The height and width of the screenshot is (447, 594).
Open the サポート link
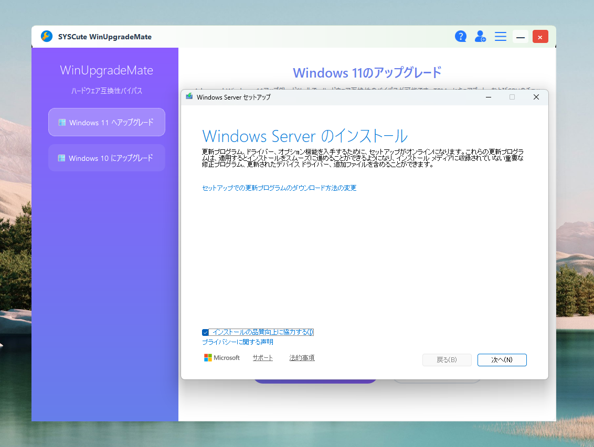262,357
